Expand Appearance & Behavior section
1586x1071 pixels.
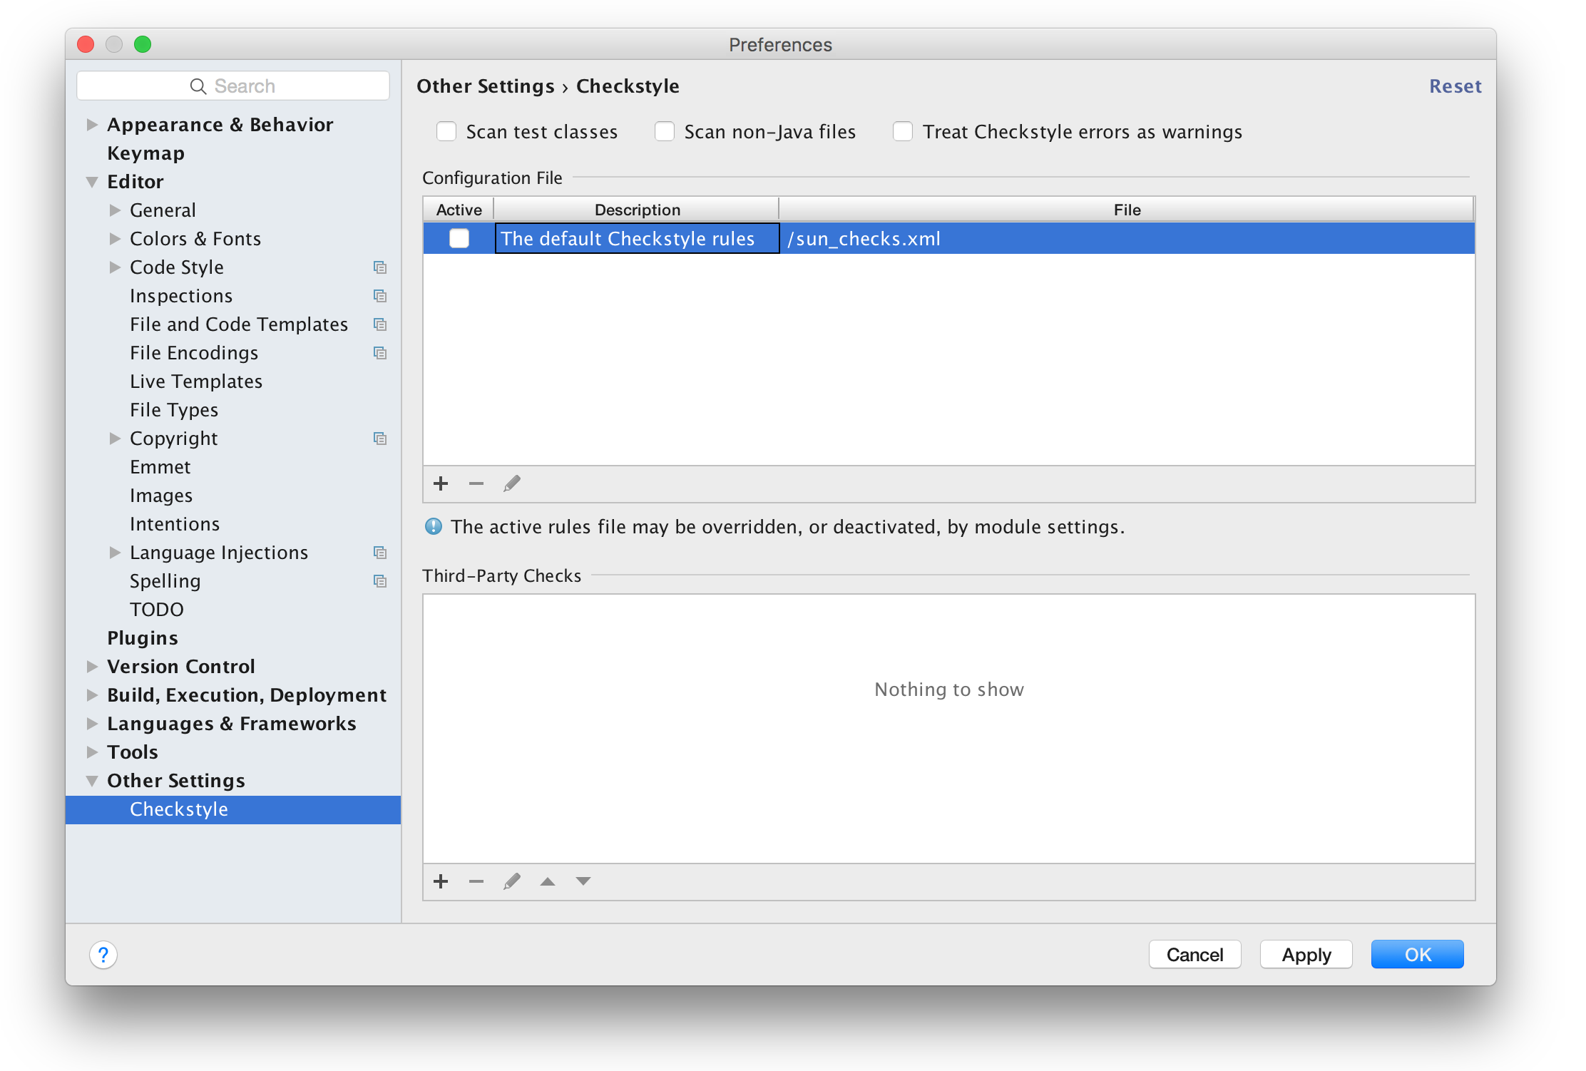pos(92,125)
